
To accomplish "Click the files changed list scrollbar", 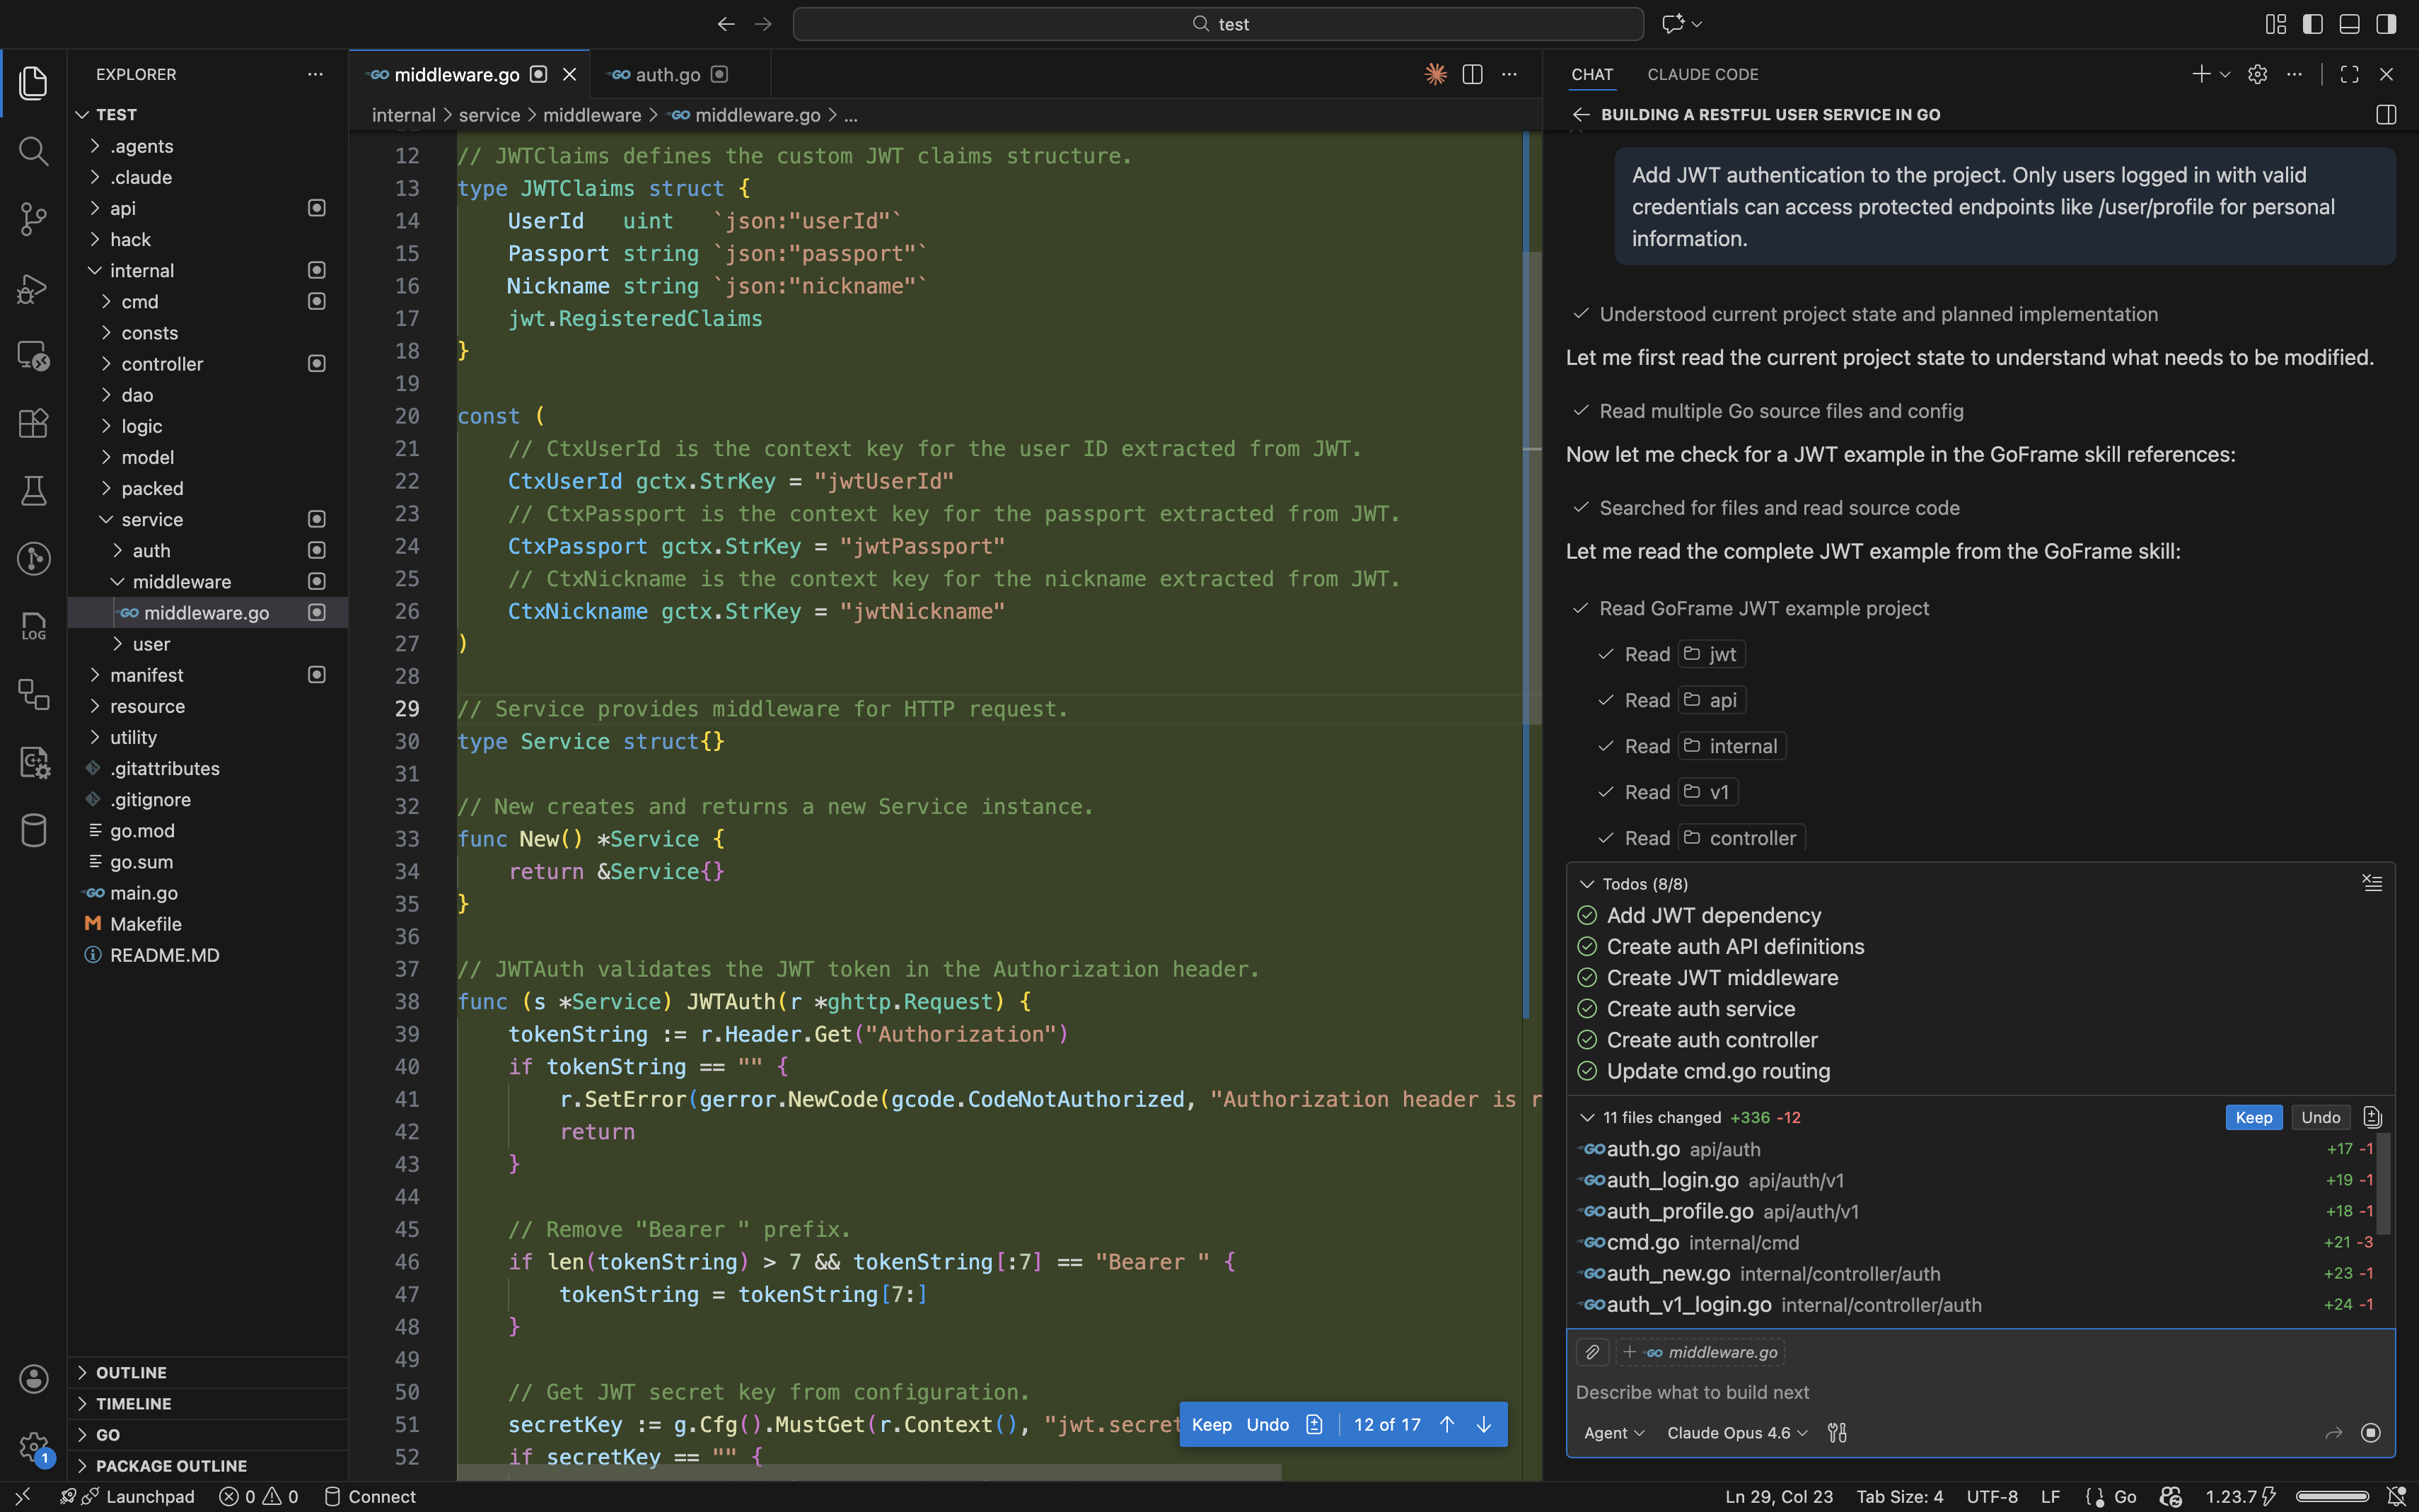I will tap(2384, 1184).
